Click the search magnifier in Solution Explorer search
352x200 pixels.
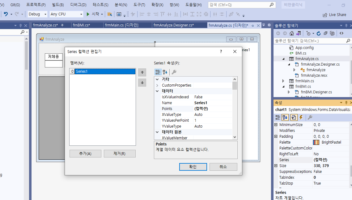[348, 41]
